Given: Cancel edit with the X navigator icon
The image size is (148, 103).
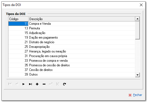Looking at the screenshot, I should point(58,84).
